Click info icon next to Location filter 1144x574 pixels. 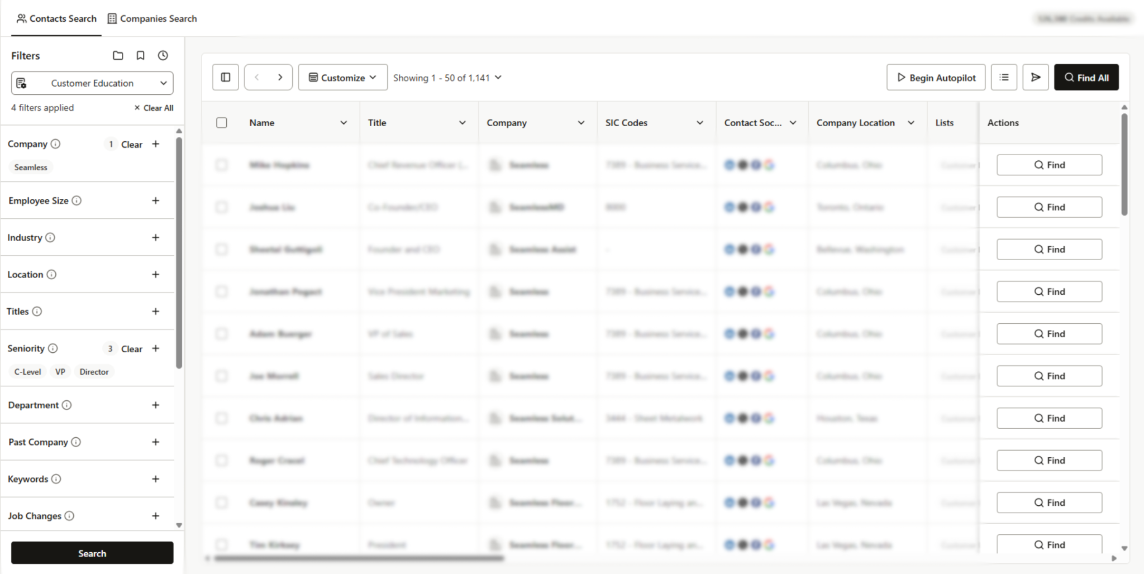[x=51, y=274]
